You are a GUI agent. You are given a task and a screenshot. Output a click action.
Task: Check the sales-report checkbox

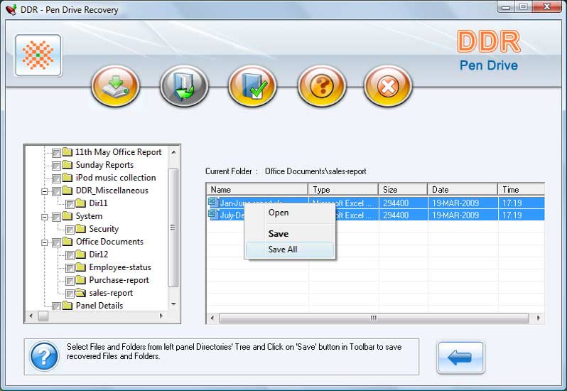click(x=70, y=294)
